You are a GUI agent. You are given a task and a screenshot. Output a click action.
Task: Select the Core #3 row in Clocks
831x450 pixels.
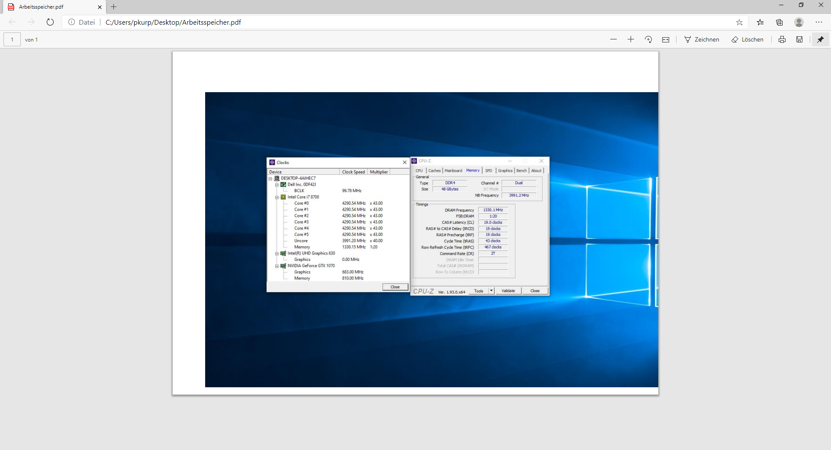pyautogui.click(x=338, y=222)
